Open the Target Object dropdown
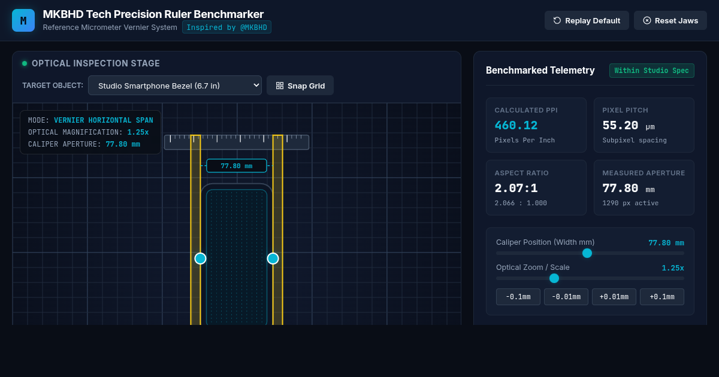This screenshot has width=719, height=377. tap(175, 86)
